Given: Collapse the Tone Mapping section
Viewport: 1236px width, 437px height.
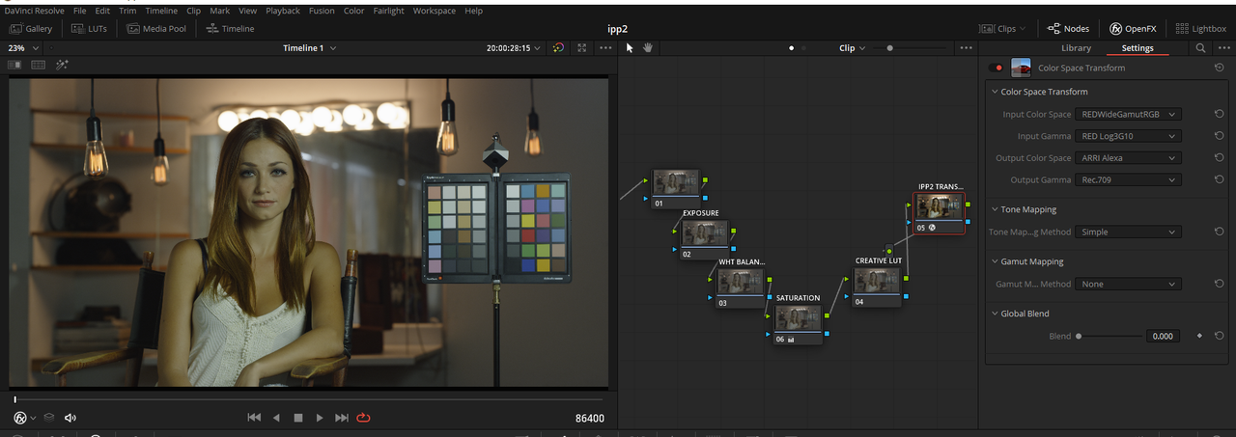Looking at the screenshot, I should (995, 209).
